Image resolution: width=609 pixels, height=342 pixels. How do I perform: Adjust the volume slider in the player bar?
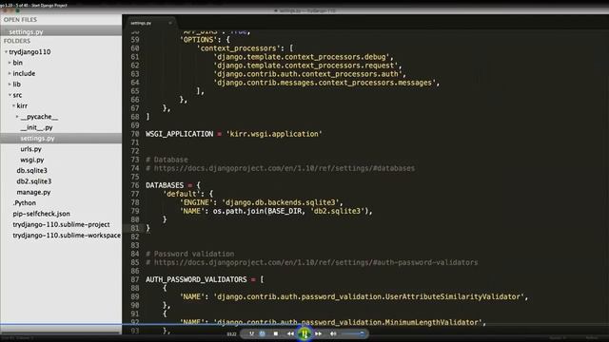[x=353, y=333]
